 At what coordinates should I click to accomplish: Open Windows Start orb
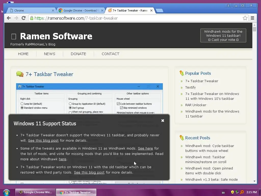(6, 192)
